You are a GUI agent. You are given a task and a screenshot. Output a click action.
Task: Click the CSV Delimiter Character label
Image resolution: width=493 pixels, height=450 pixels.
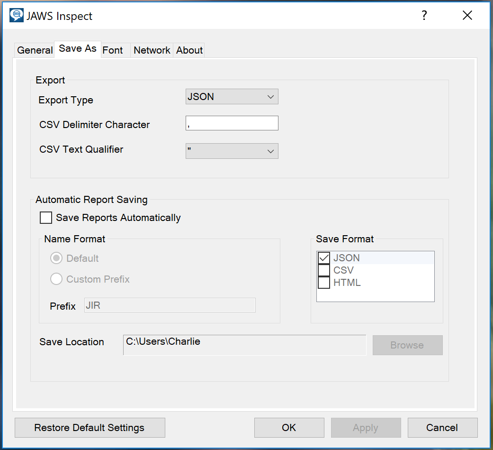click(x=94, y=125)
